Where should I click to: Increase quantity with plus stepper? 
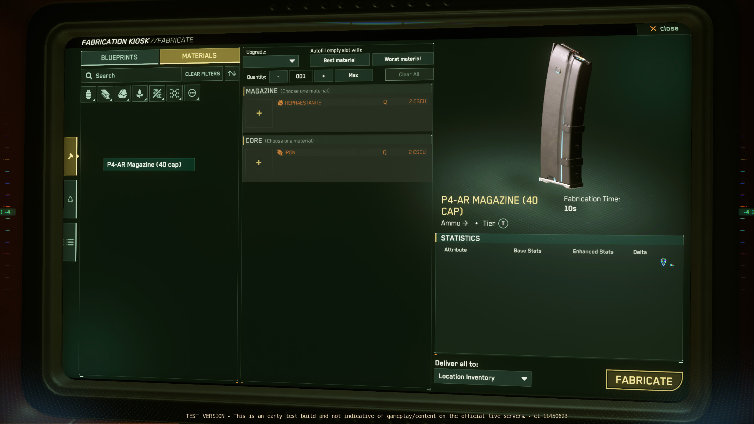coord(323,76)
